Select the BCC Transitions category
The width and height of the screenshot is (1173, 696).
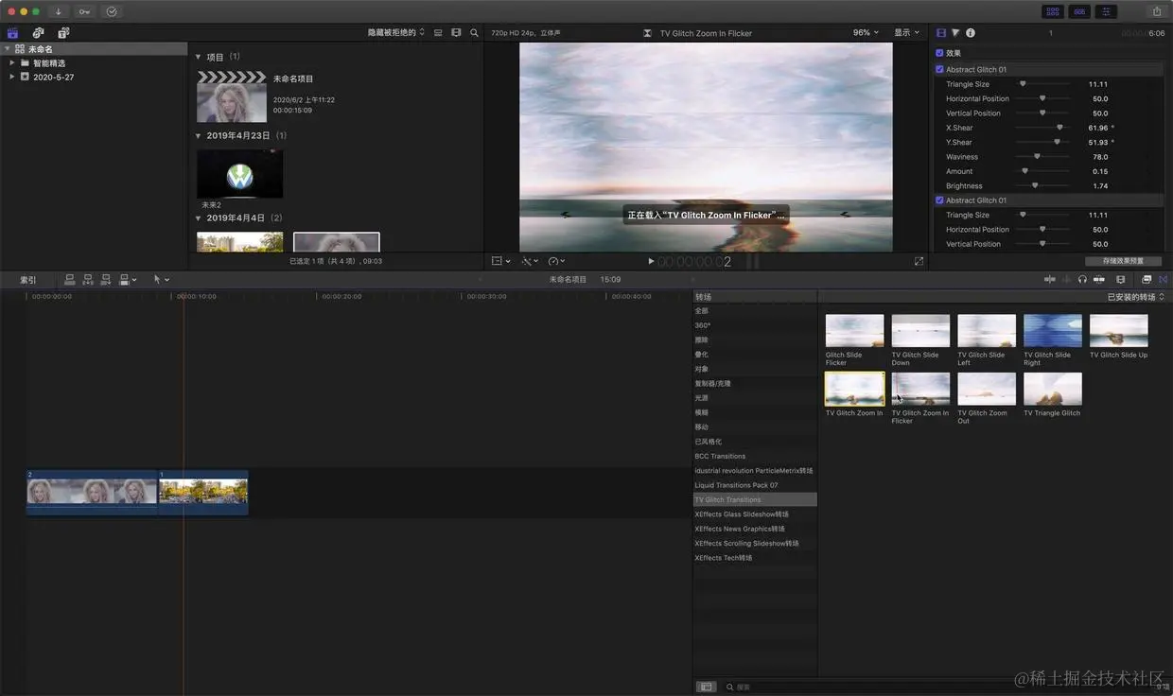click(x=720, y=456)
